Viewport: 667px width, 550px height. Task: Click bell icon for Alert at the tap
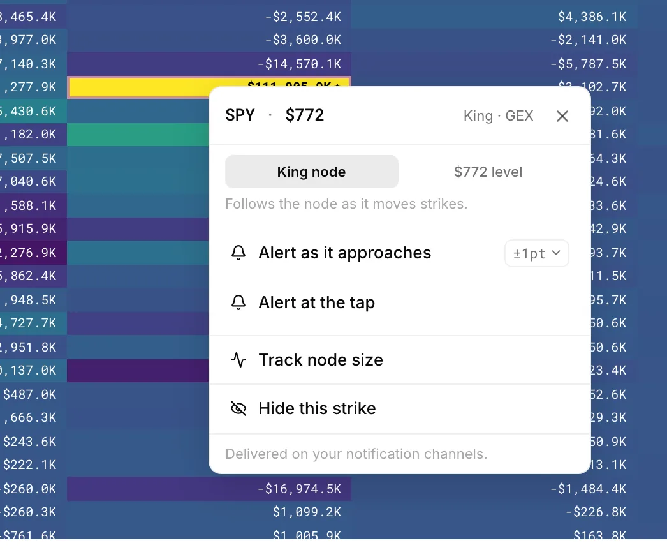pyautogui.click(x=238, y=302)
